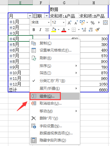The image size is (110, 146).
Task: Expand the 7月 row
Action: click(x=11, y=56)
